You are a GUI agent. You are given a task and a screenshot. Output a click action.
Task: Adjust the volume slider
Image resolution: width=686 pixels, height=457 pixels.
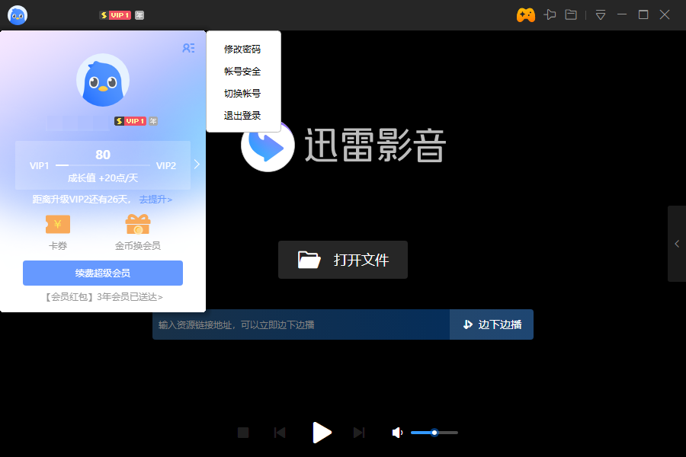coord(434,433)
